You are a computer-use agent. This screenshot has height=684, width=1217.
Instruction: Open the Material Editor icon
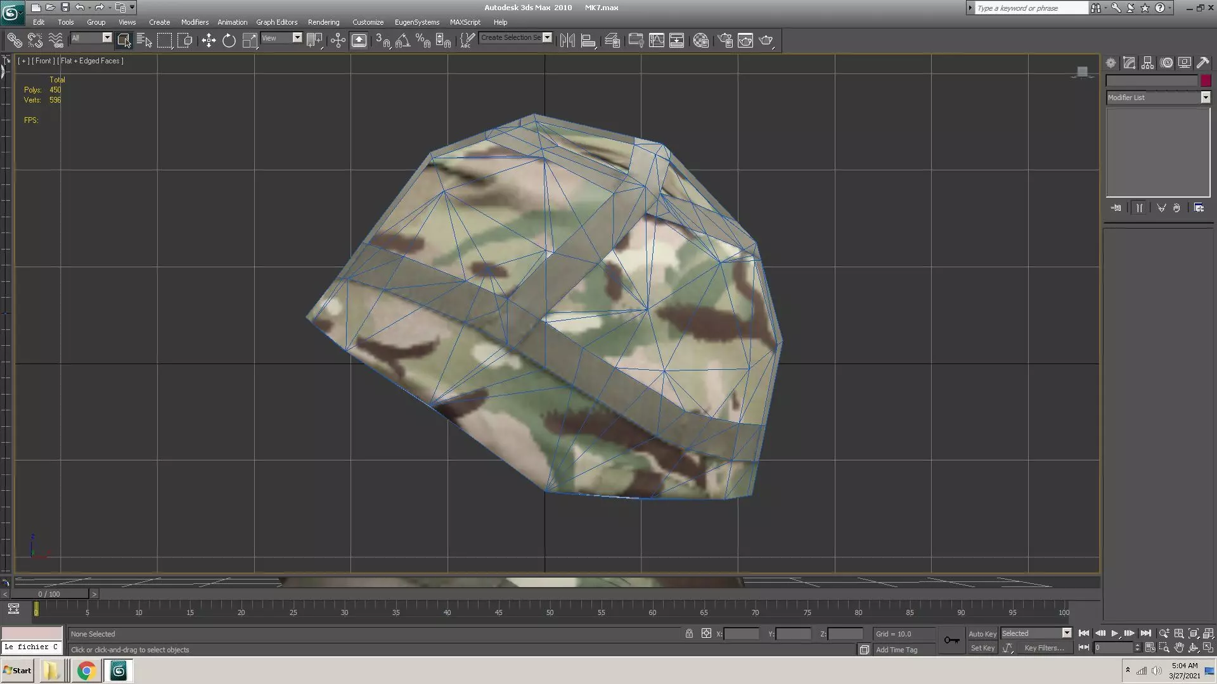[x=700, y=41]
